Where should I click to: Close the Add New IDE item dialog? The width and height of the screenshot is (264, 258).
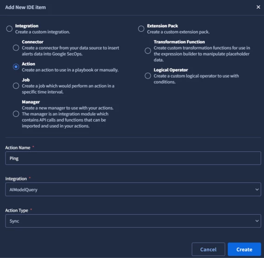pos(258,7)
